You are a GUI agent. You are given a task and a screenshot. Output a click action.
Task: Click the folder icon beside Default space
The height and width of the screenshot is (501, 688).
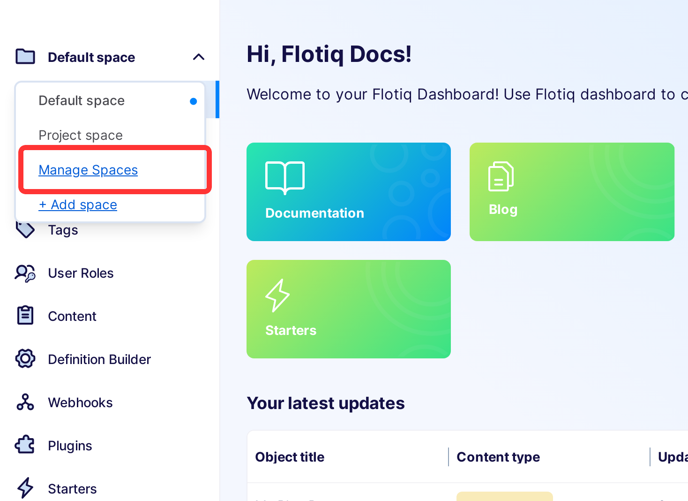point(25,57)
